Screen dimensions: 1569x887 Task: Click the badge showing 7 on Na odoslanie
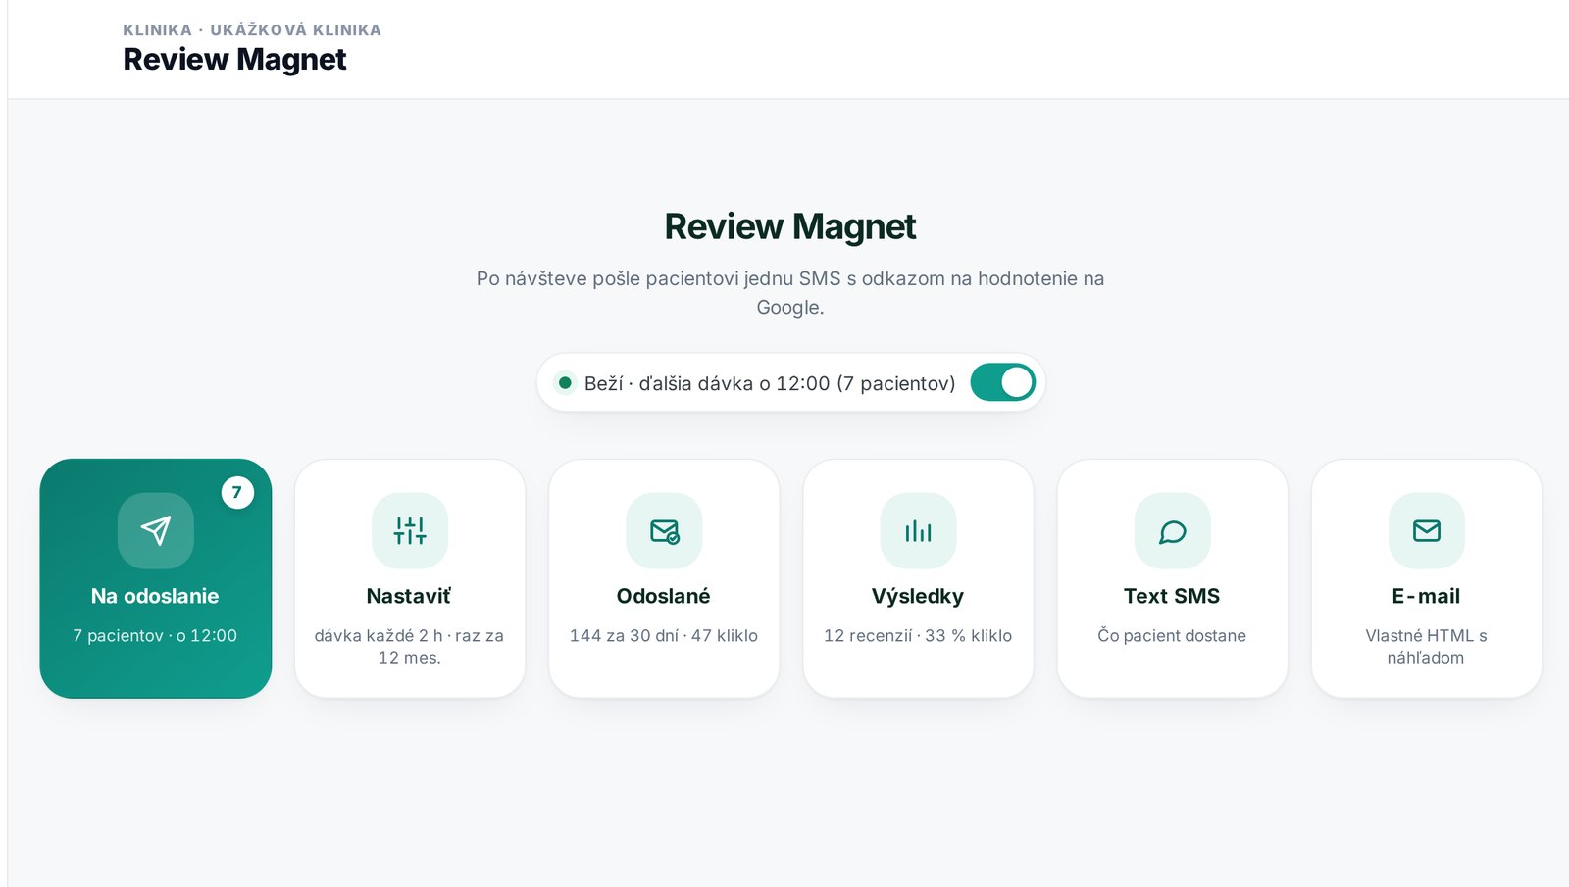[237, 492]
